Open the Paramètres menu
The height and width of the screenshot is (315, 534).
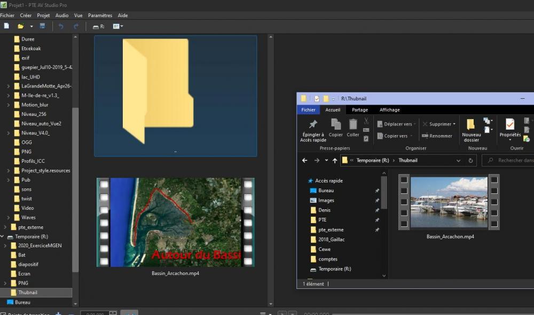[100, 15]
